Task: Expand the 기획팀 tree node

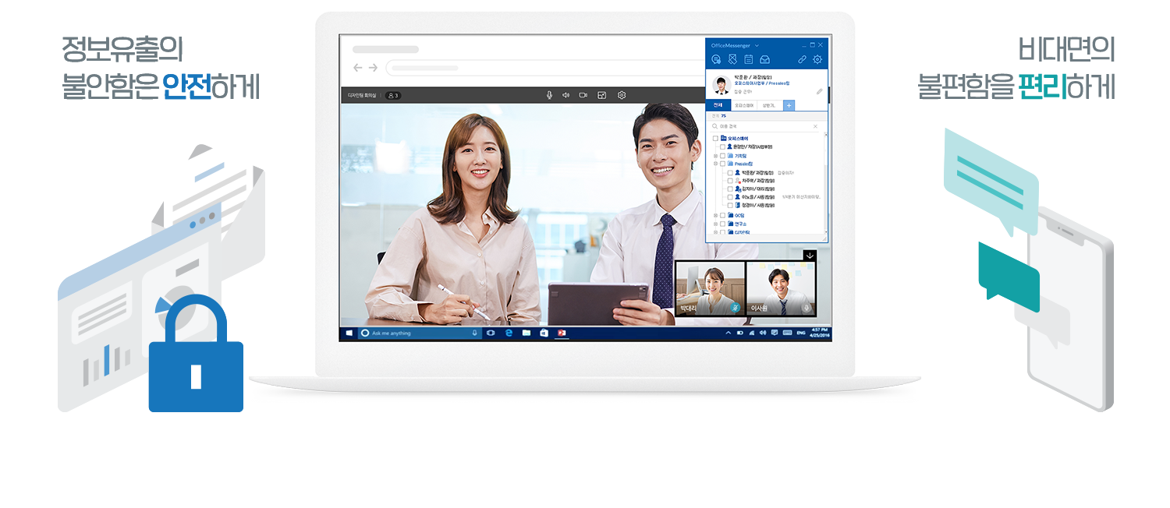Action: point(715,156)
